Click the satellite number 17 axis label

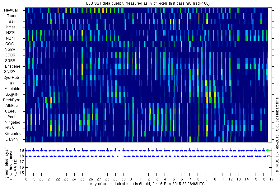coord(22,162)
